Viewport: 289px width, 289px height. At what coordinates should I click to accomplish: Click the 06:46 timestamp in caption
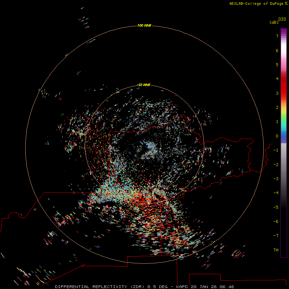tap(227, 287)
